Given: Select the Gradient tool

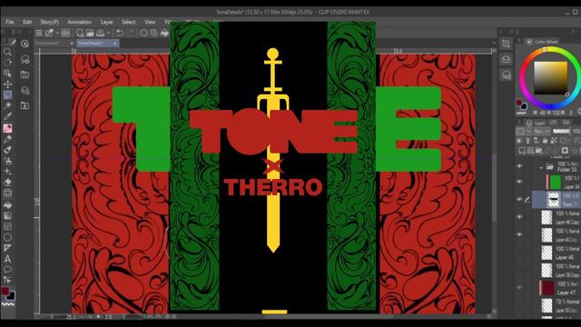Looking at the screenshot, I should click(7, 215).
